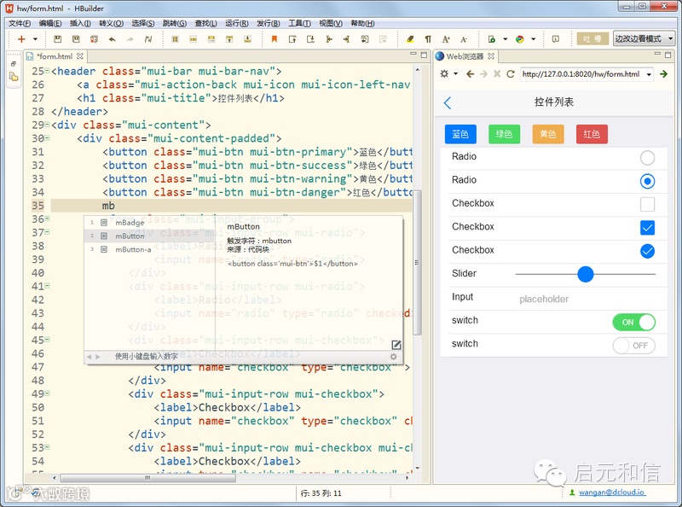682x507 pixels.
Task: Enable the OFF switch
Action: (633, 345)
